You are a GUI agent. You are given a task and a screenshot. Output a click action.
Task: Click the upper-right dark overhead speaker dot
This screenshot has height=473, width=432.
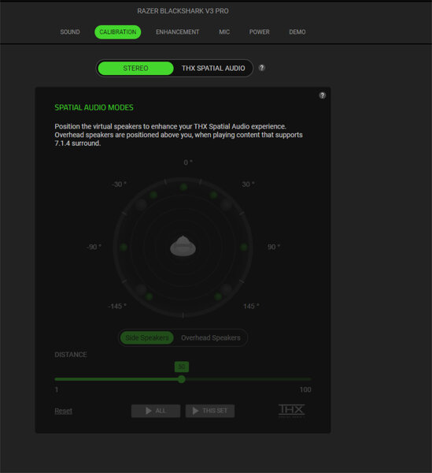click(x=226, y=205)
